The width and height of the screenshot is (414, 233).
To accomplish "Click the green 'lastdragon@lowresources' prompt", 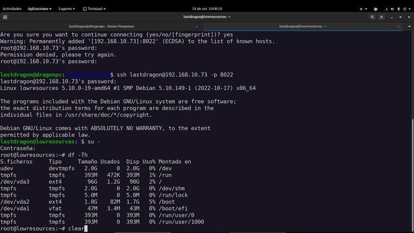I will pyautogui.click(x=38, y=142).
